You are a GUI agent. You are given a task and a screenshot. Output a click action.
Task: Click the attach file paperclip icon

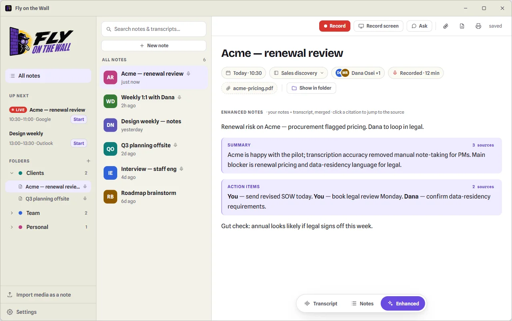coord(446,26)
